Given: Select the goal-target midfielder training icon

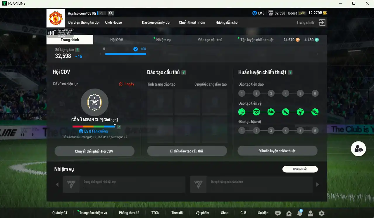Looking at the screenshot, I should [x=256, y=112].
